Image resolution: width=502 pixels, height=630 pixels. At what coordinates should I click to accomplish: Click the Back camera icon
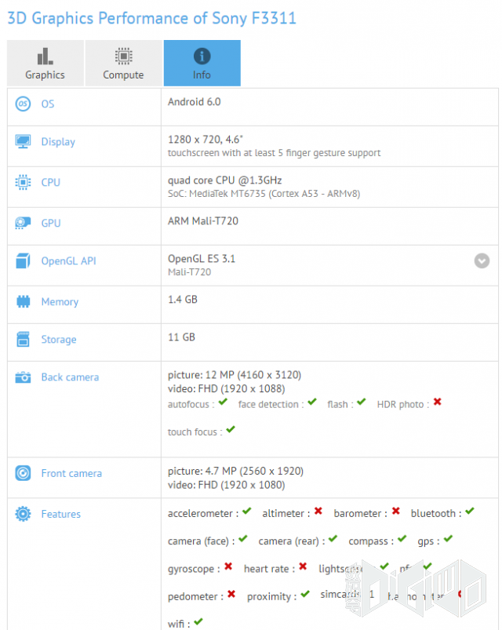(23, 377)
